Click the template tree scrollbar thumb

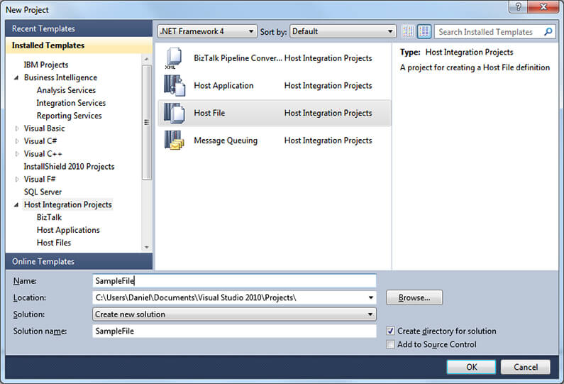pyautogui.click(x=146, y=122)
